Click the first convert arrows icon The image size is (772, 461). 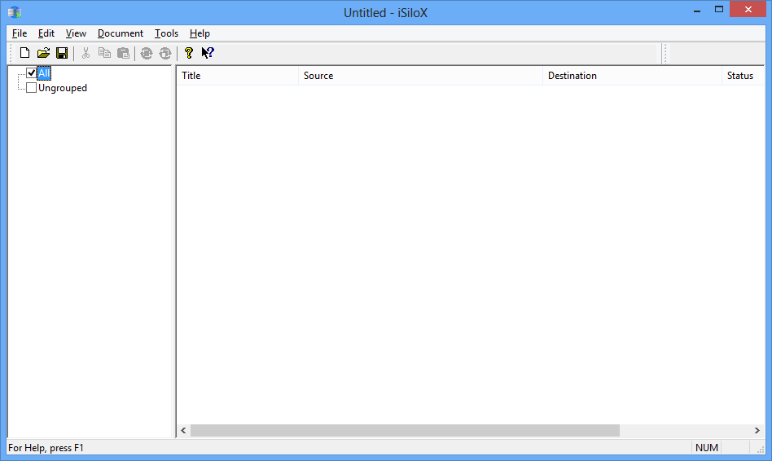pyautogui.click(x=147, y=53)
